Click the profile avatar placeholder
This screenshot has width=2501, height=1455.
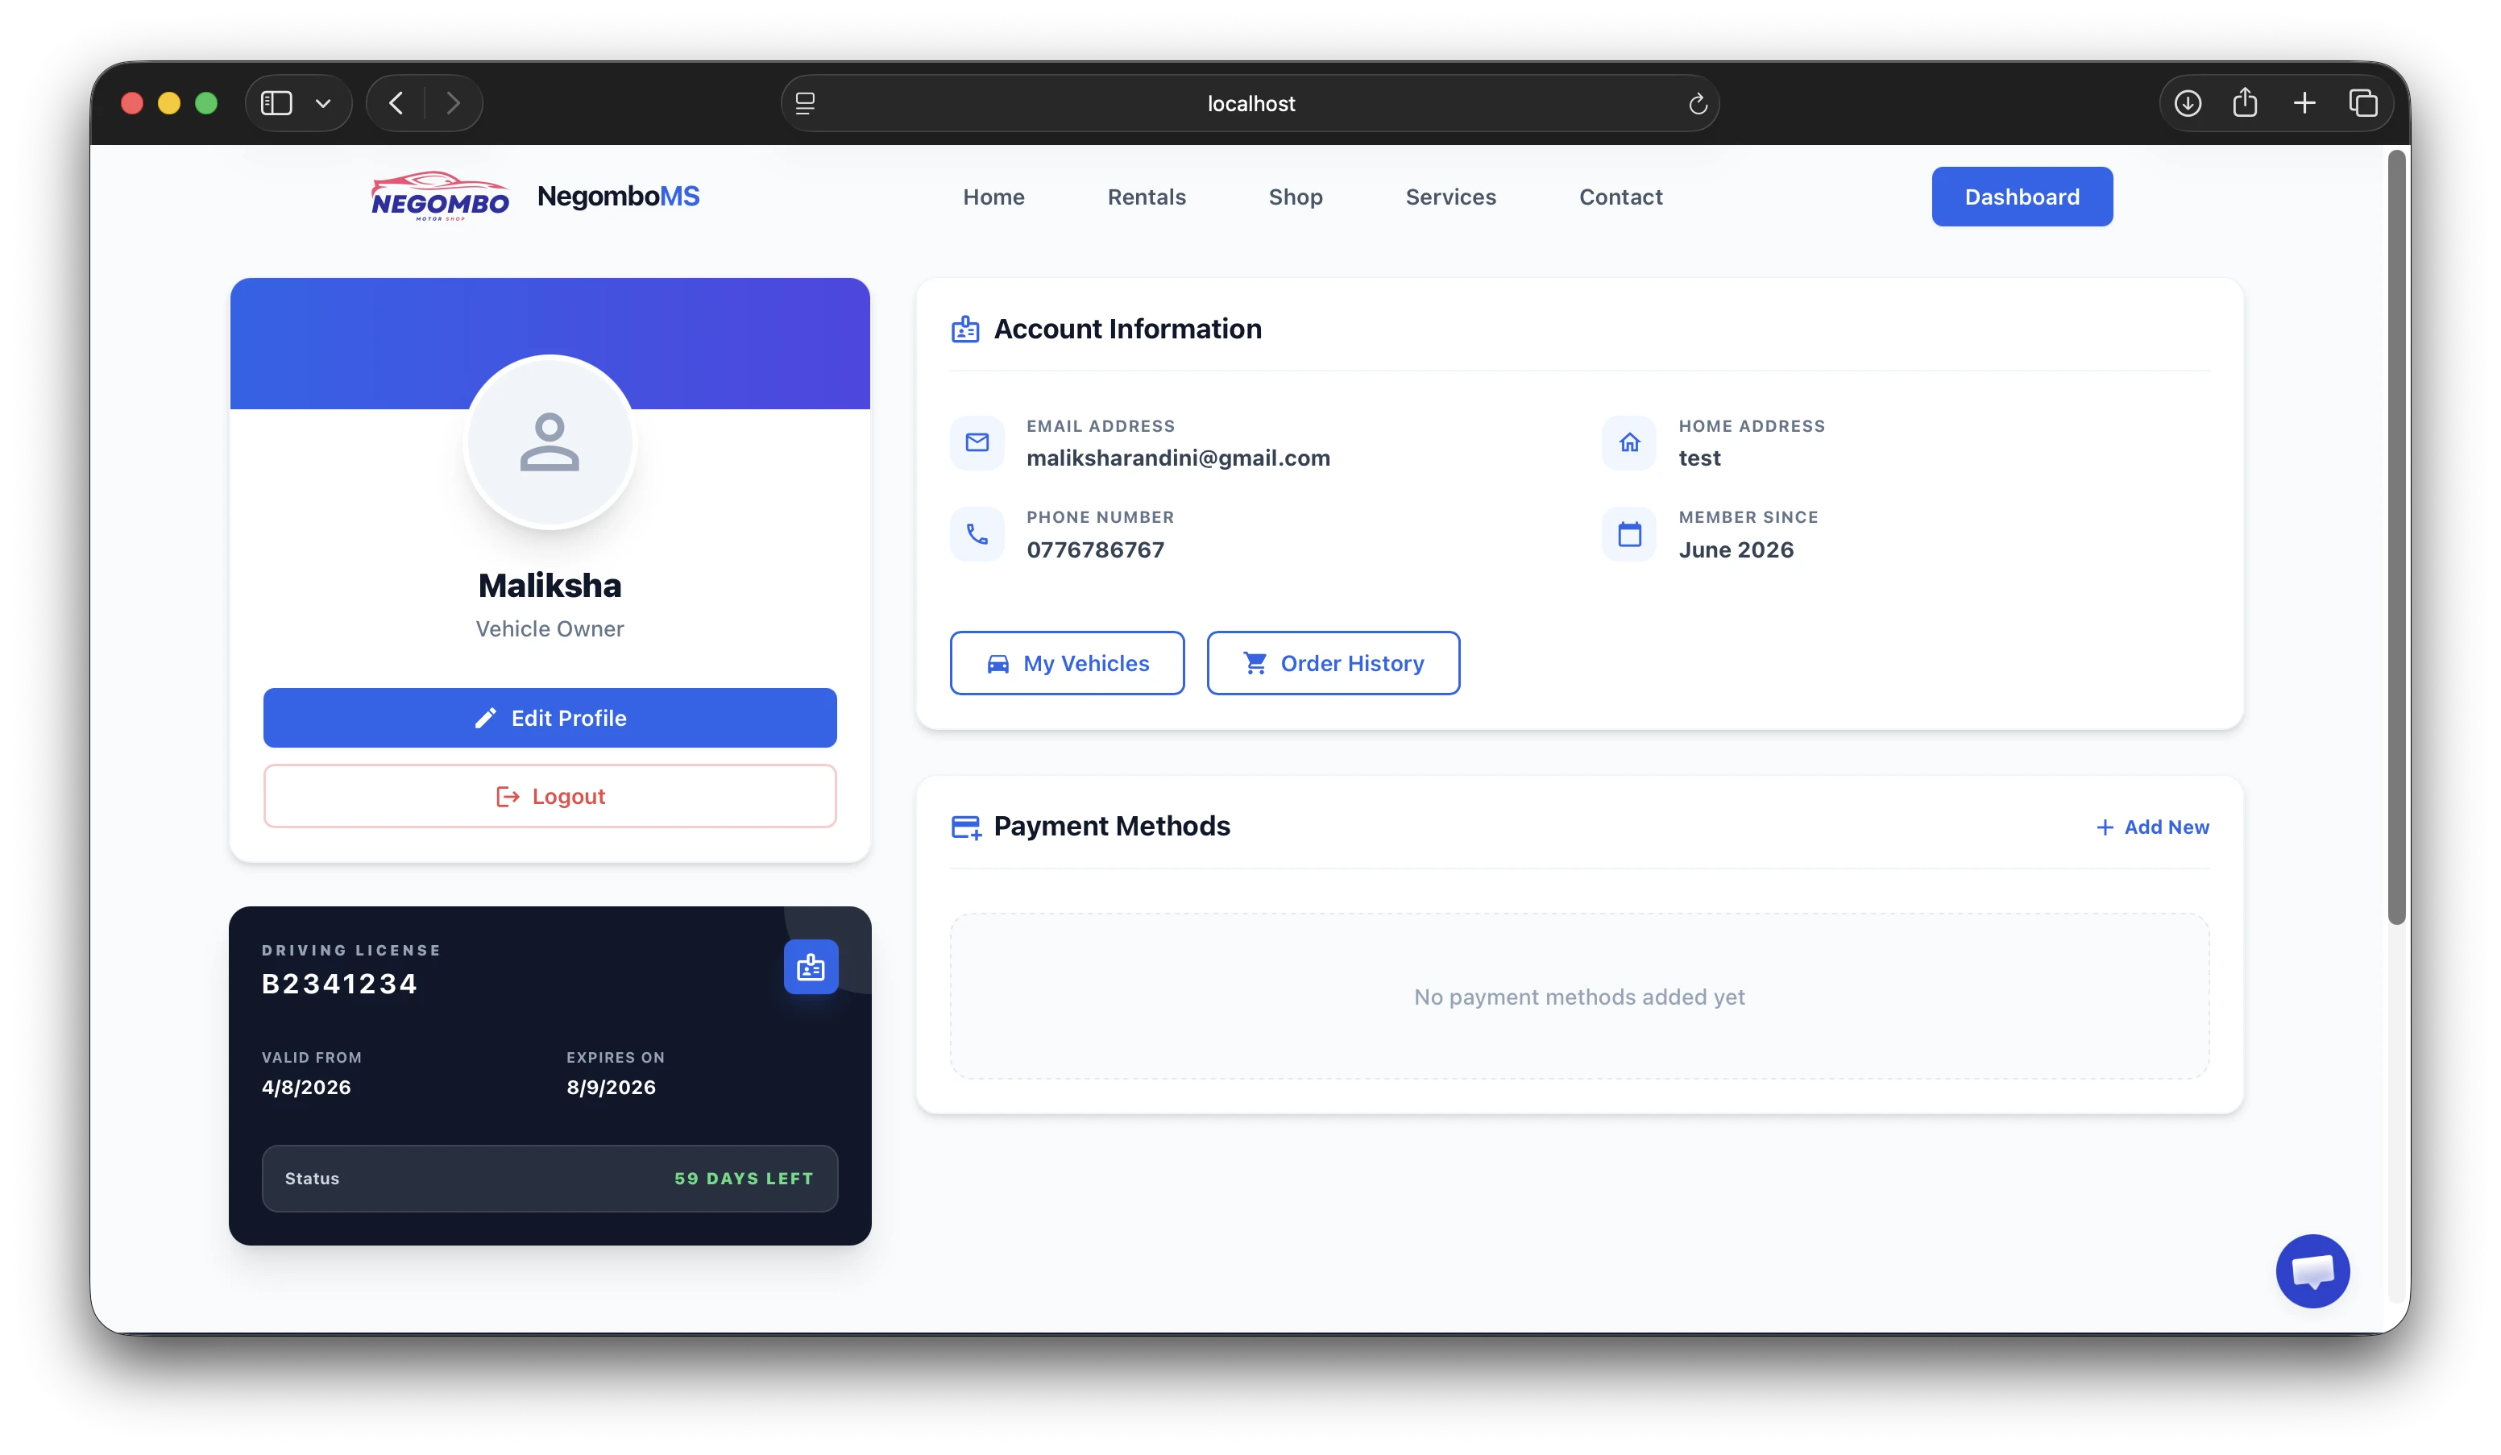click(x=550, y=441)
